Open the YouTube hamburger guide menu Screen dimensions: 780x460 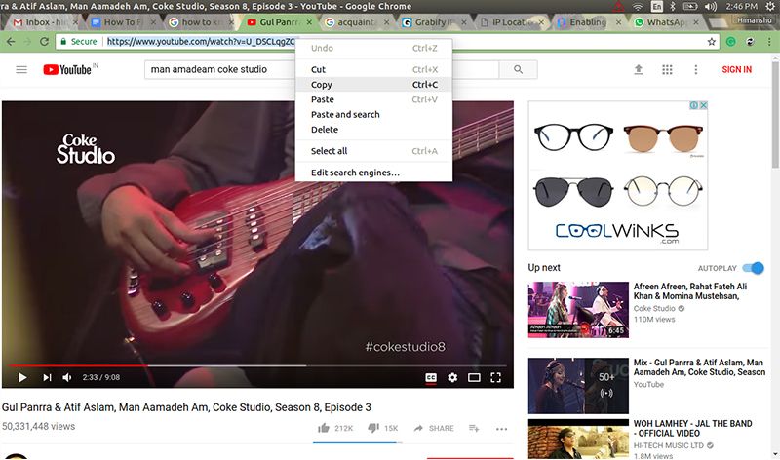coord(21,69)
